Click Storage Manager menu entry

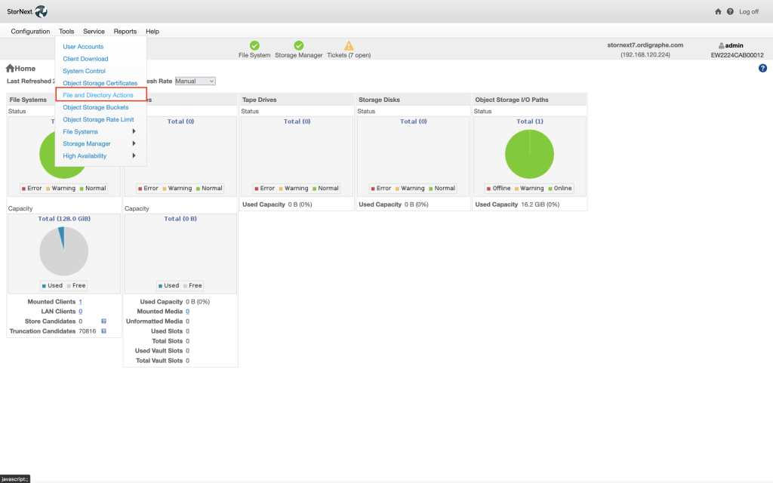click(x=87, y=144)
